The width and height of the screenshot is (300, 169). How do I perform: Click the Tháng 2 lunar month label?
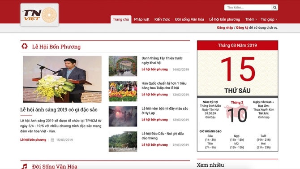coord(237,103)
